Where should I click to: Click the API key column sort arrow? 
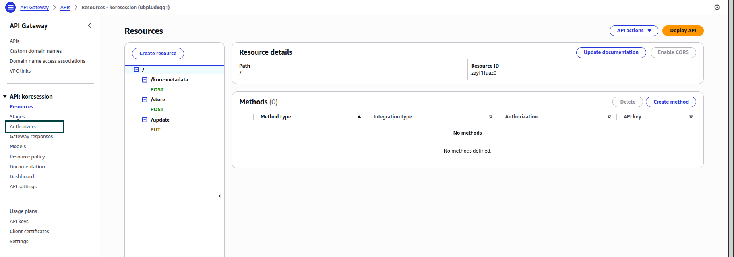[691, 117]
